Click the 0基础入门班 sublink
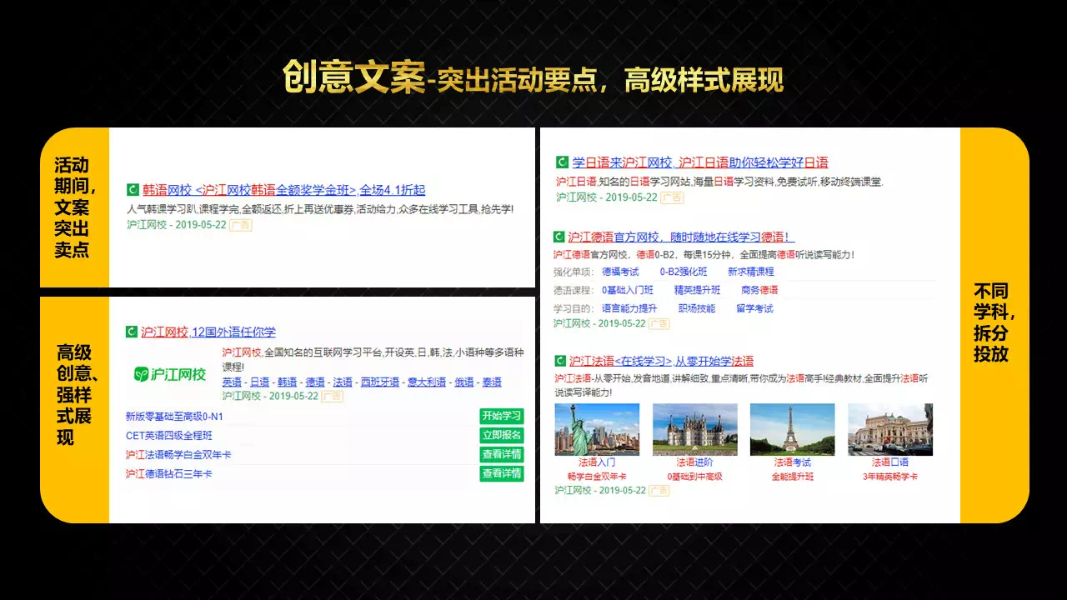 628,290
